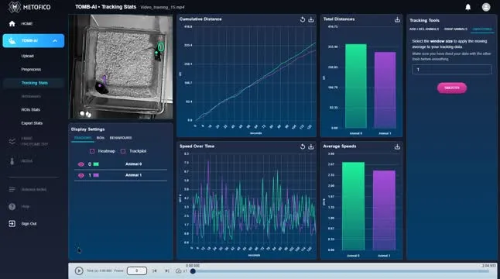Open the Tracking Stats page
This screenshot has height=279, width=500.
[34, 83]
